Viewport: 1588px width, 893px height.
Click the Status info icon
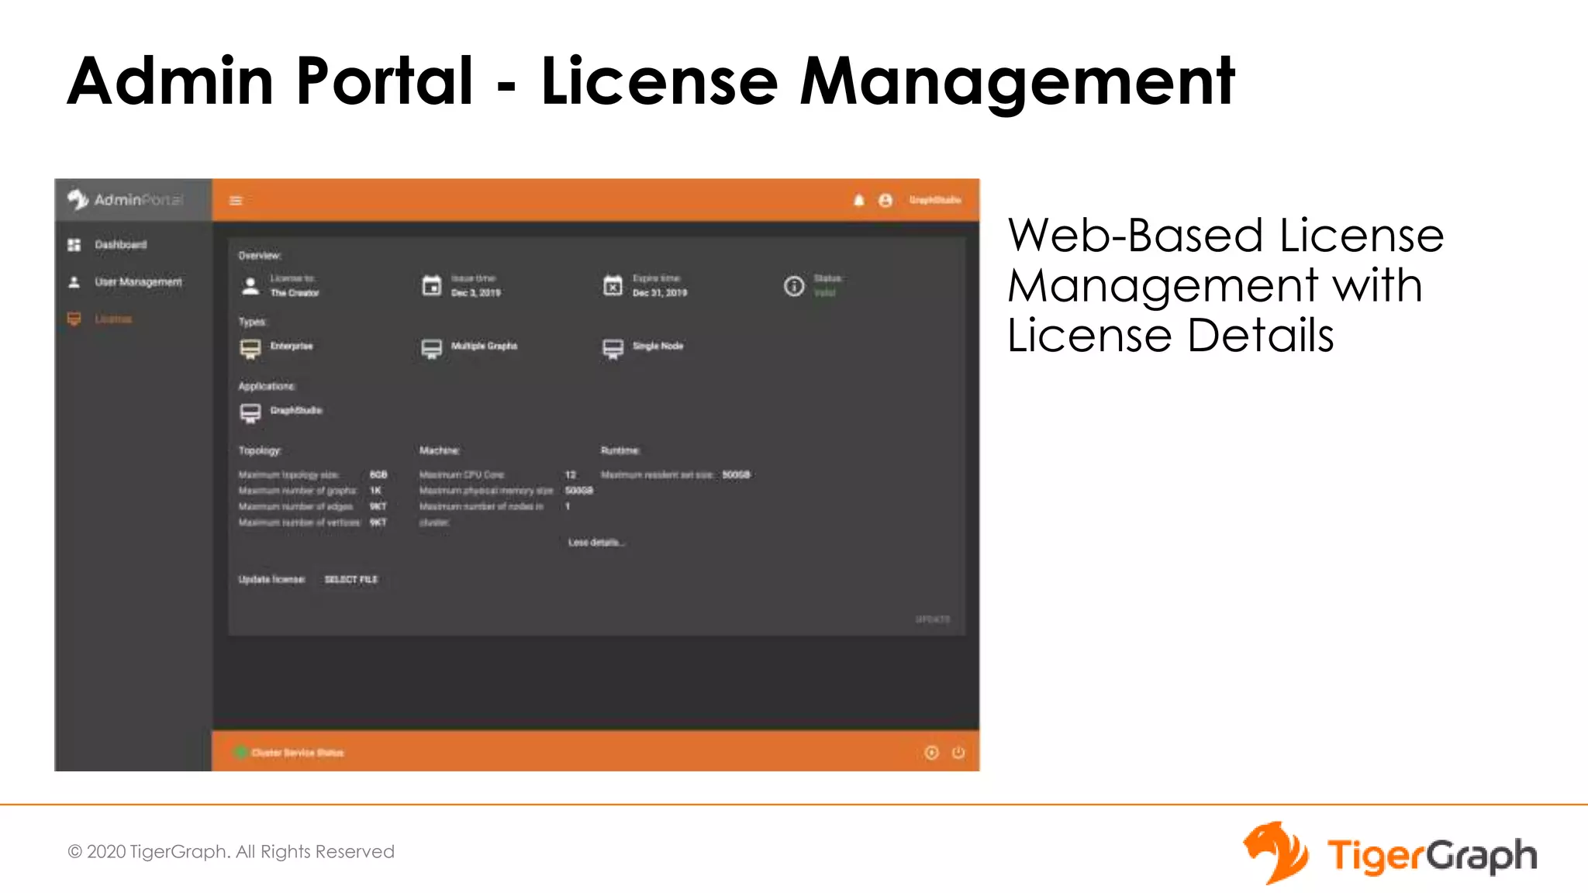(794, 286)
